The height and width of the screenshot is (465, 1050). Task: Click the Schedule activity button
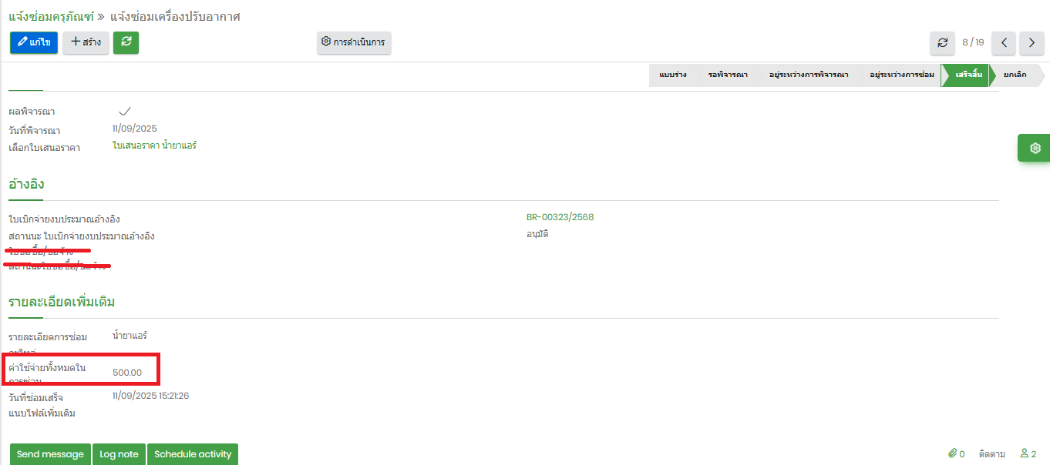click(193, 454)
